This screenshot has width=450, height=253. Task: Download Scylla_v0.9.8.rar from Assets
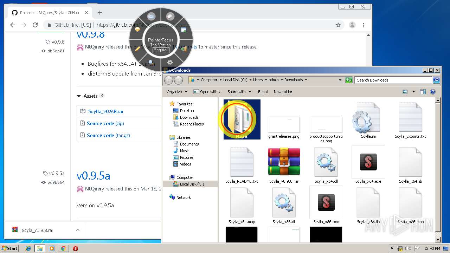point(105,111)
